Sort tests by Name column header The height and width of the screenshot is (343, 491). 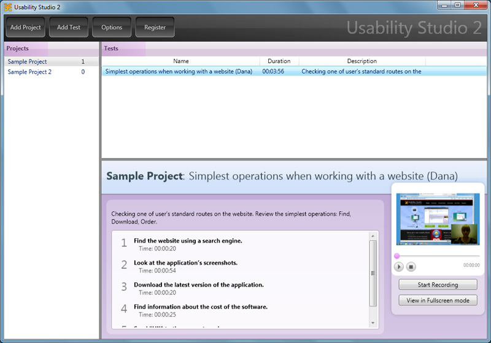(x=180, y=61)
